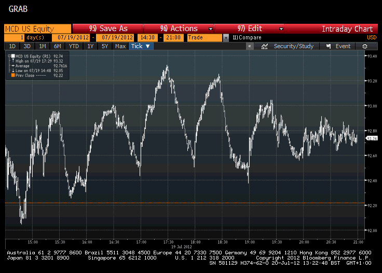Open the Event menu
Image resolution: width=382 pixels, height=273 pixels.
coord(338,46)
